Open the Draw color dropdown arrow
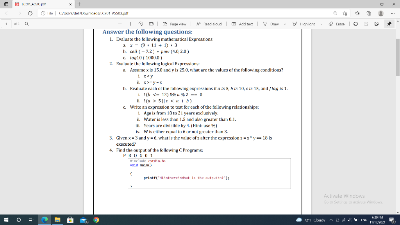The width and height of the screenshot is (400, 225). tap(285, 23)
